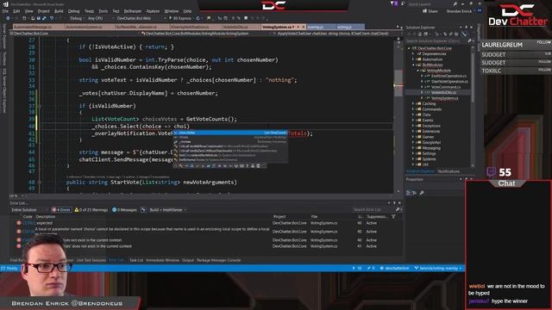
Task: Expand the Caching folder
Action: click(413, 103)
